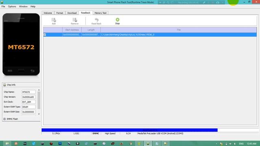Click the Read Back toolbar icon
260x146 pixels.
(x=96, y=20)
